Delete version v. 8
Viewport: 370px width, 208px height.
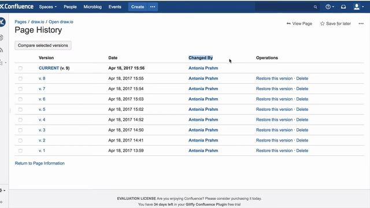pos(302,79)
